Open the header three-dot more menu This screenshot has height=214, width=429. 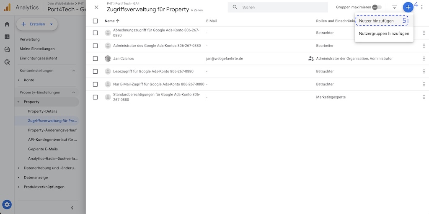pos(422,8)
